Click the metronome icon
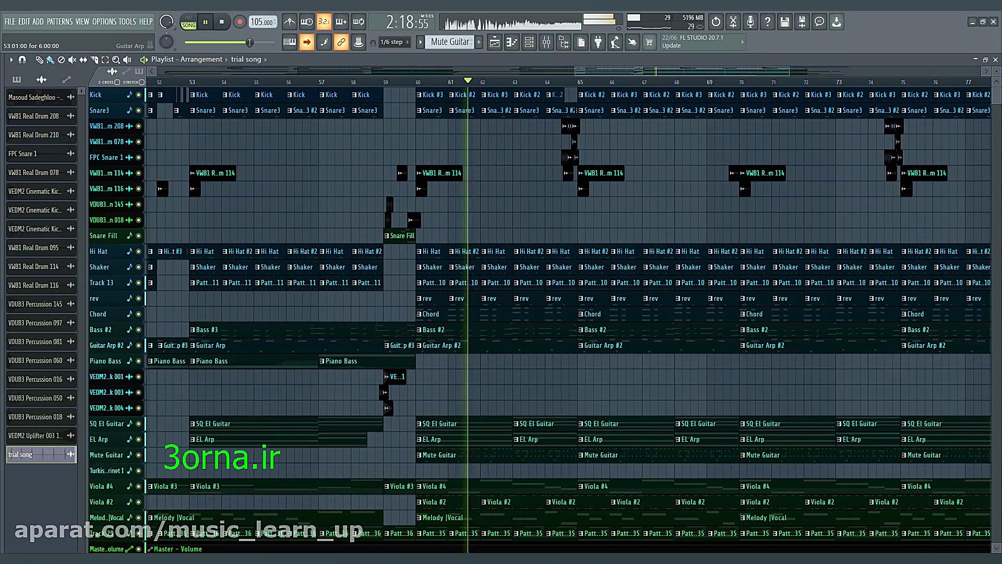 coord(290,22)
